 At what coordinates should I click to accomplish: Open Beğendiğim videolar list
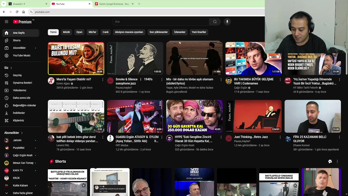click(x=21, y=105)
